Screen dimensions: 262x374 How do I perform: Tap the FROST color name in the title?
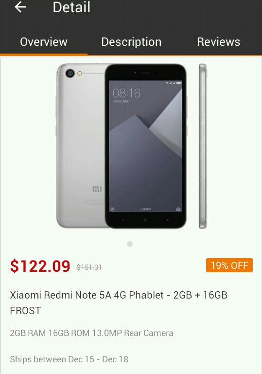coord(25,311)
